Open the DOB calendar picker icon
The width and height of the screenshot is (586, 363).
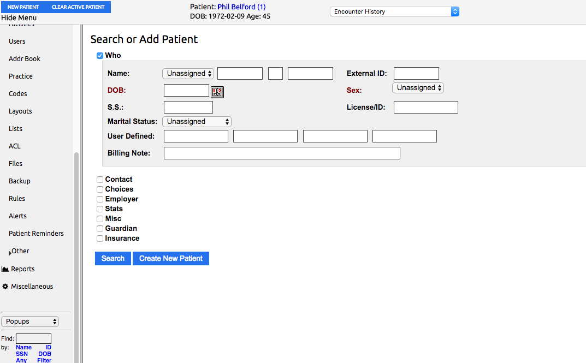click(217, 92)
